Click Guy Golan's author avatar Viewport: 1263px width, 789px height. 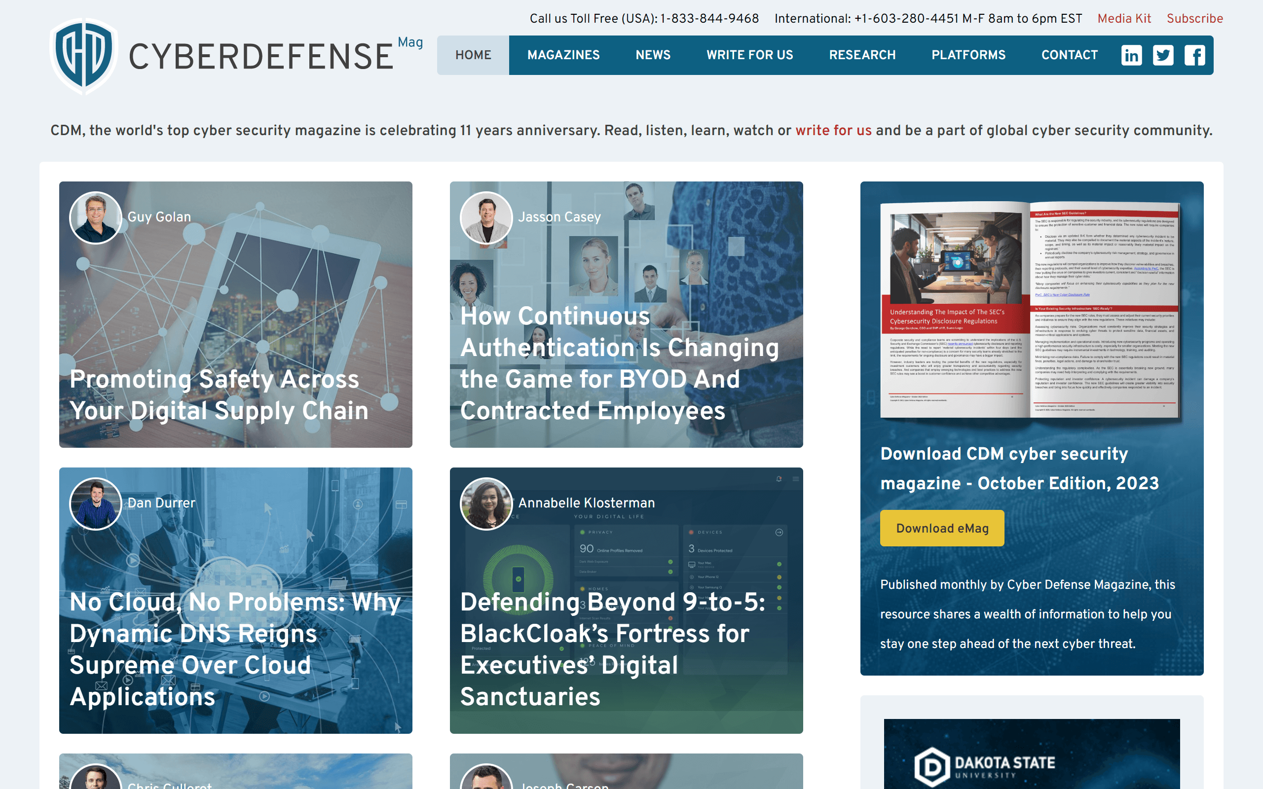coord(96,217)
